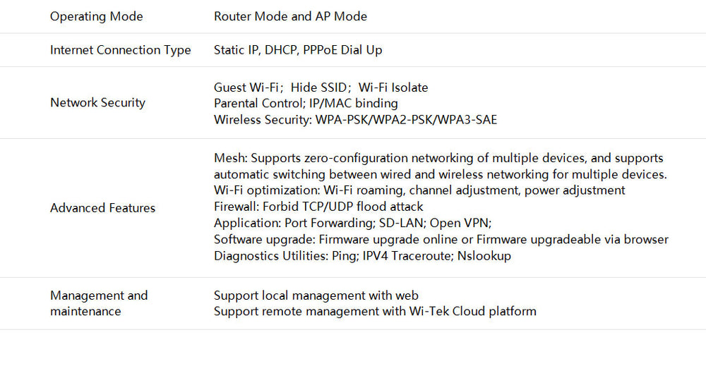Viewport: 706px width, 366px height.
Task: Click the local management with web line
Action: click(x=316, y=295)
